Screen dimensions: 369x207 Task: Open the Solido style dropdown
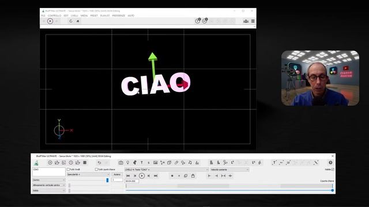[x=48, y=190]
